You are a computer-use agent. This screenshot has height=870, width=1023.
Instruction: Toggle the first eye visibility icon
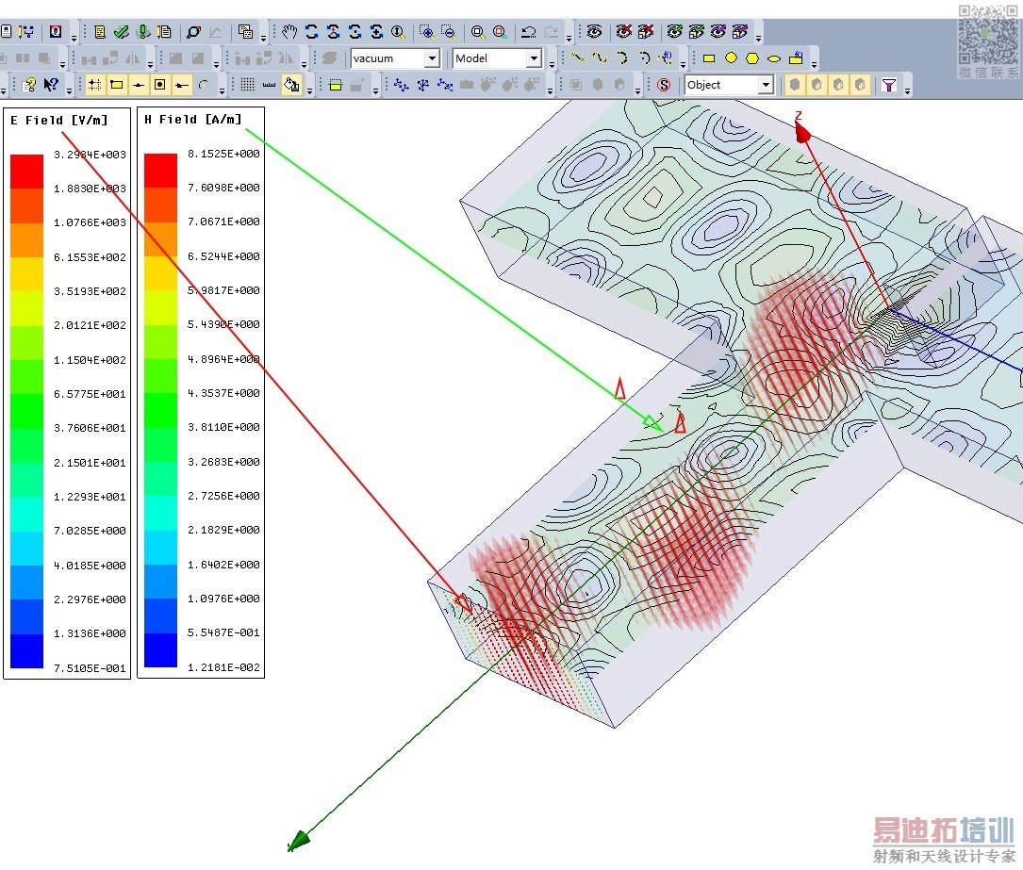[x=594, y=31]
